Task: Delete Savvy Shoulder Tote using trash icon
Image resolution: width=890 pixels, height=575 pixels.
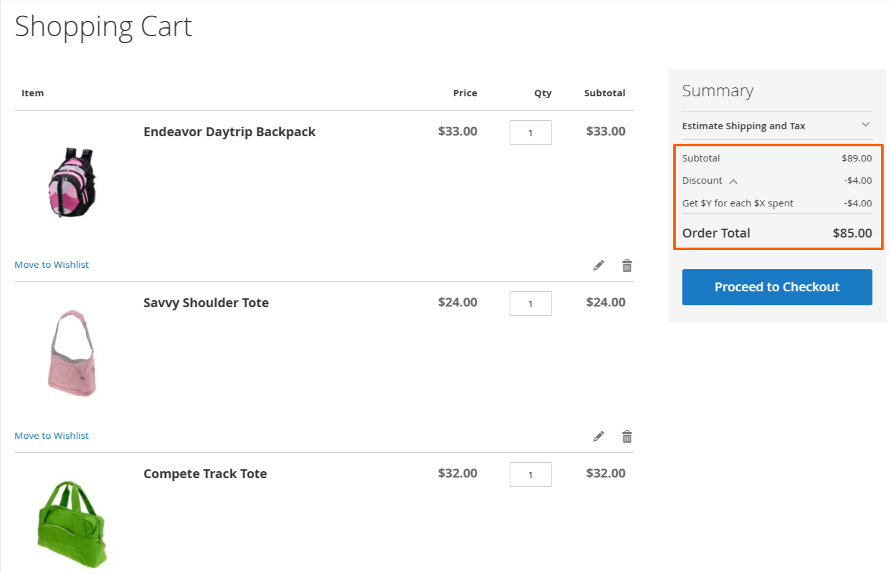Action: pyautogui.click(x=627, y=436)
